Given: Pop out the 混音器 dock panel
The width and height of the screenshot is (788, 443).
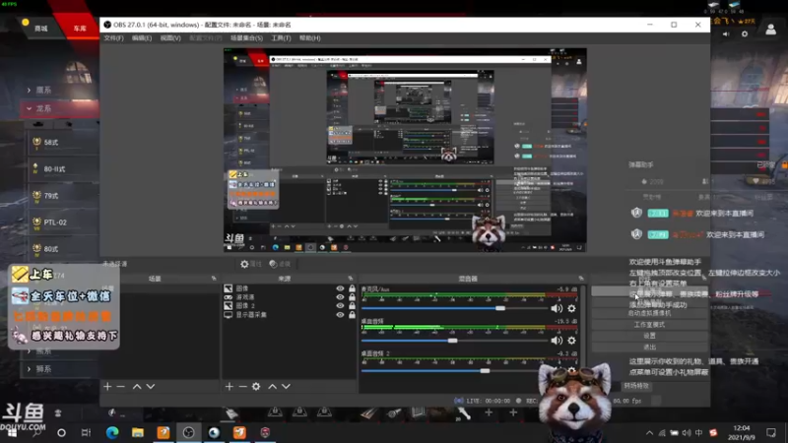Looking at the screenshot, I should (x=581, y=279).
